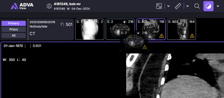224x98 pixels.
Task: Switch to the Primary studies tab
Action: [x=14, y=23]
